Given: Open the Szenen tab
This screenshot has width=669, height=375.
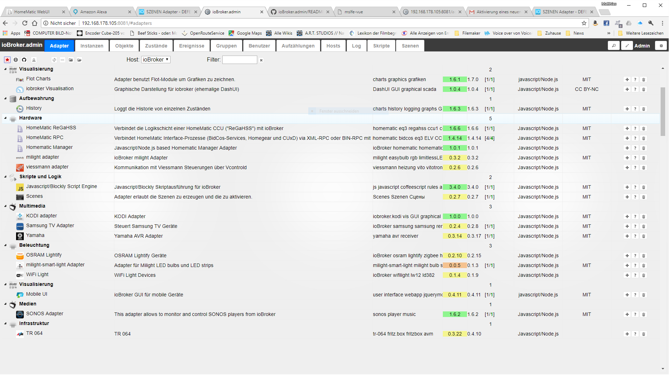Looking at the screenshot, I should tap(410, 46).
